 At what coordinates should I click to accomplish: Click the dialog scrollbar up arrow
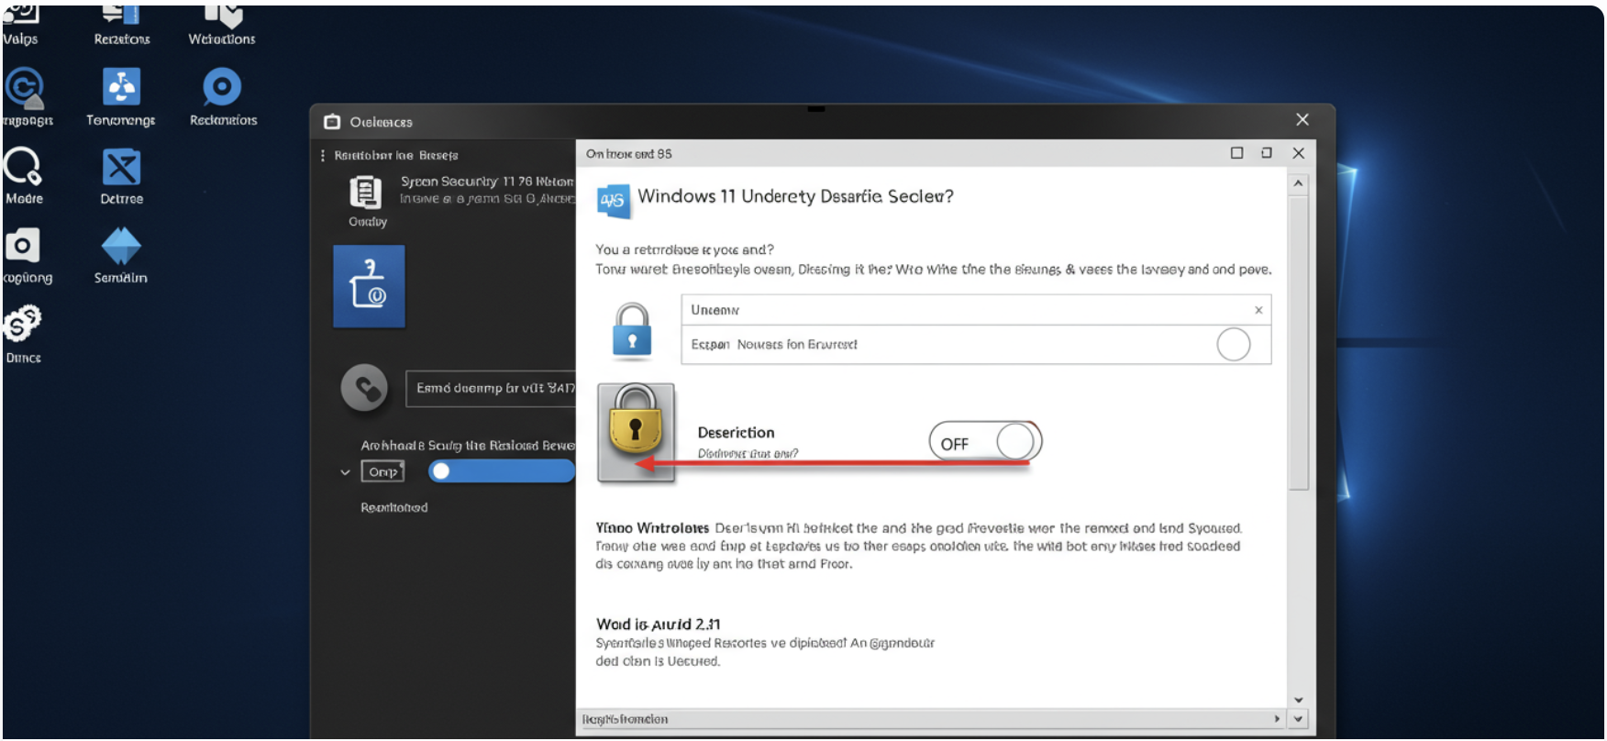[x=1298, y=183]
